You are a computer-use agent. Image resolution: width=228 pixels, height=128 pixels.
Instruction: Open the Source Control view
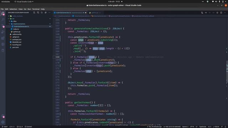pos(3,26)
